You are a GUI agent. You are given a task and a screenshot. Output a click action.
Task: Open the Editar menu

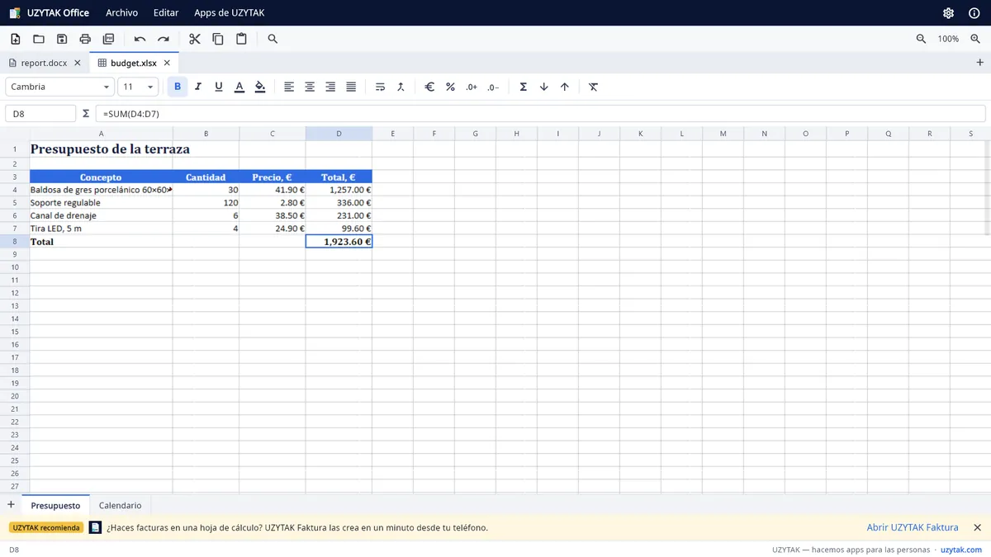[x=166, y=13]
